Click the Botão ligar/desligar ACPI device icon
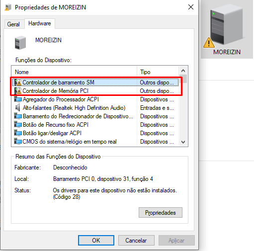This screenshot has height=251, width=254. coord(18,133)
